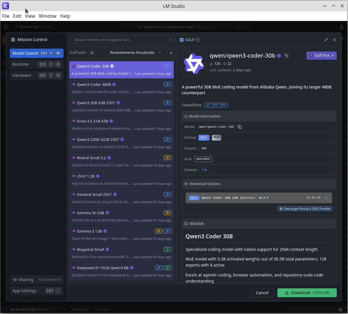
Task: Click the Qwen logo thumbnail
Action: pyautogui.click(x=194, y=64)
